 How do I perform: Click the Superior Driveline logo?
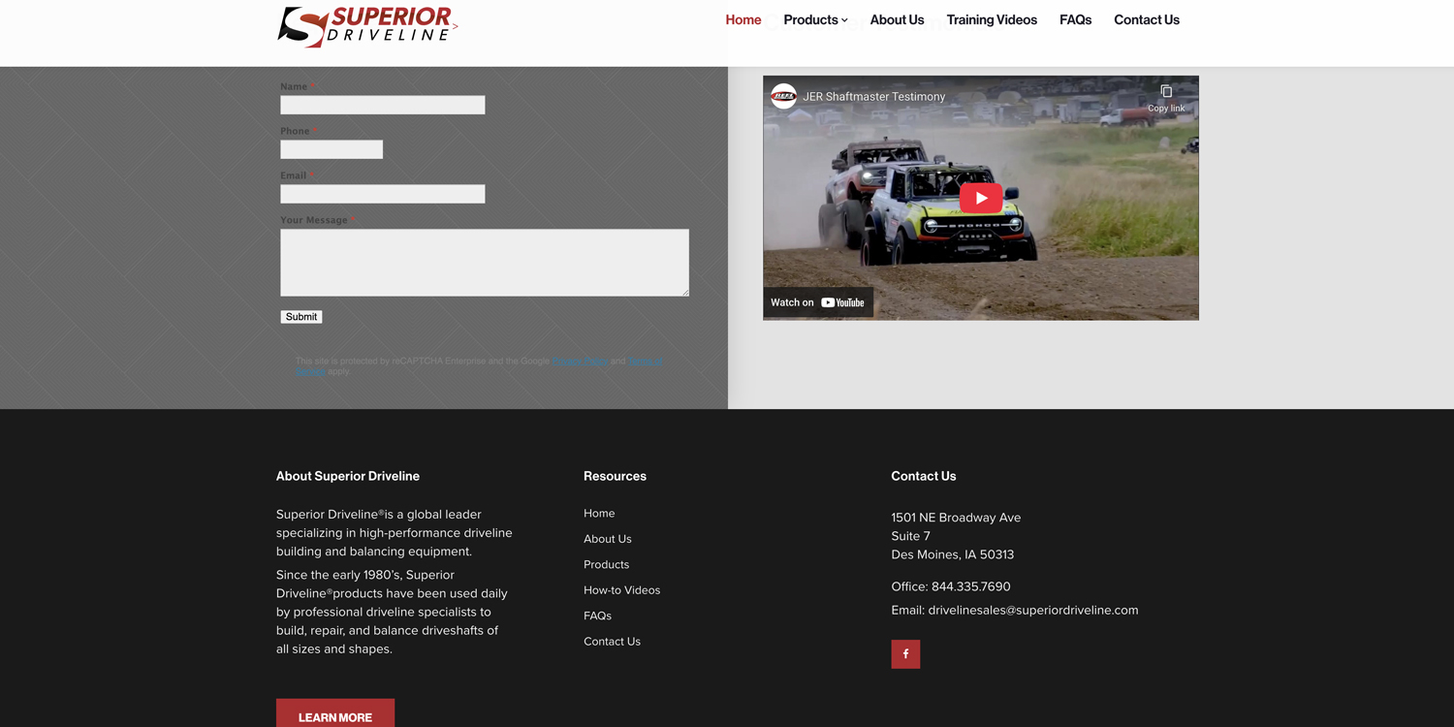click(x=366, y=26)
